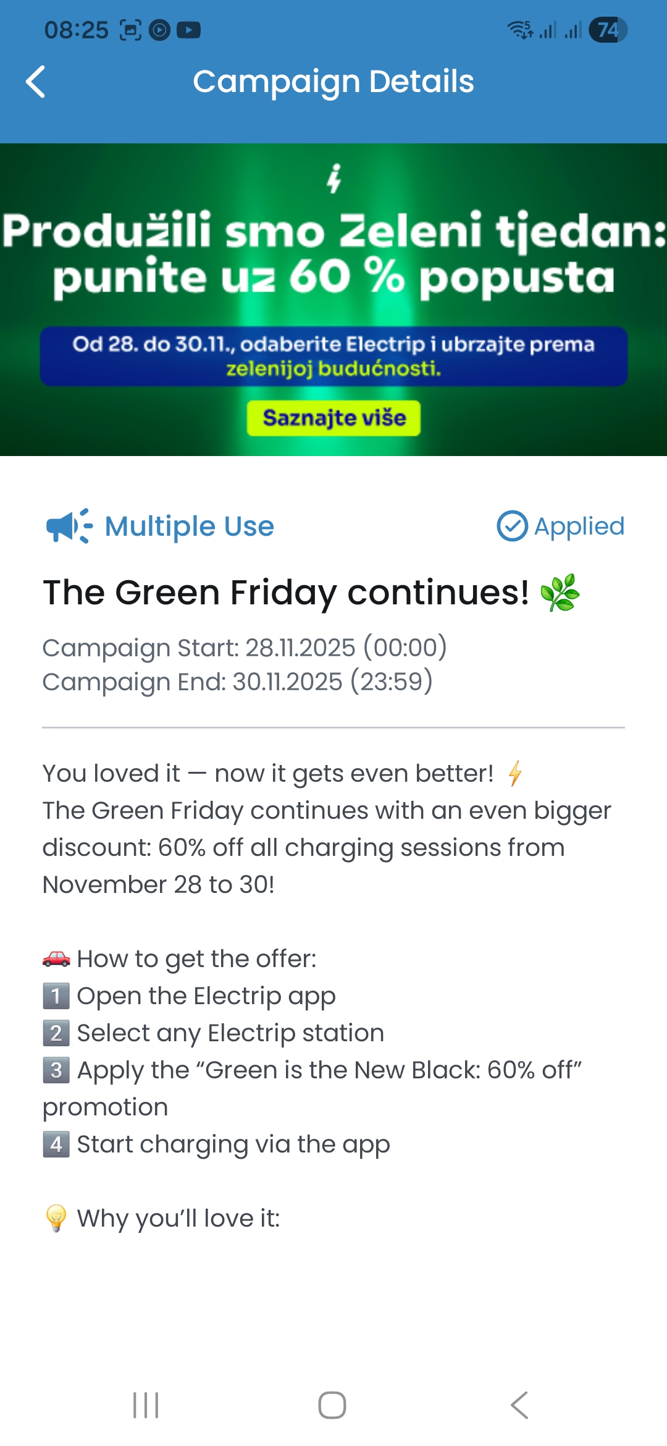Tap the Applied checkmark circle icon

click(512, 526)
